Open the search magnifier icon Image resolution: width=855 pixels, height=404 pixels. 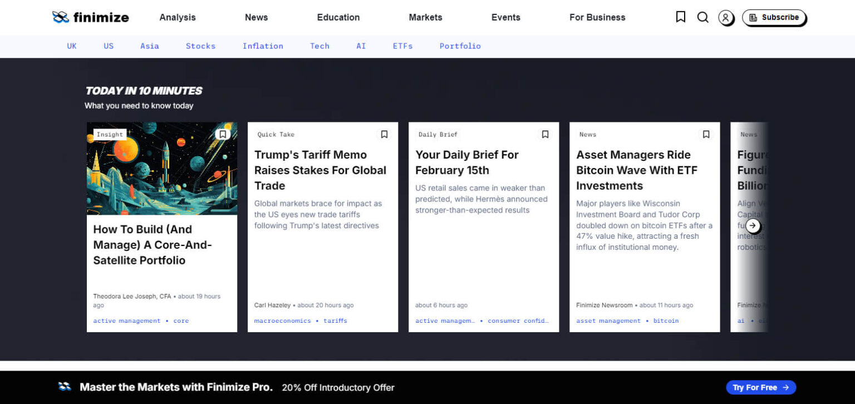tap(703, 17)
